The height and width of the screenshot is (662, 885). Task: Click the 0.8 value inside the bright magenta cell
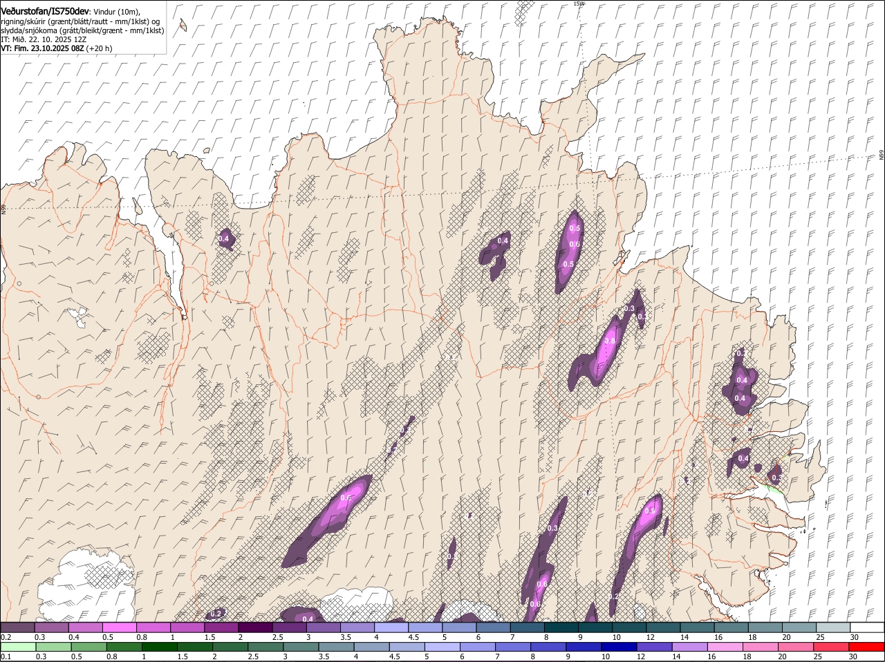tap(610, 341)
